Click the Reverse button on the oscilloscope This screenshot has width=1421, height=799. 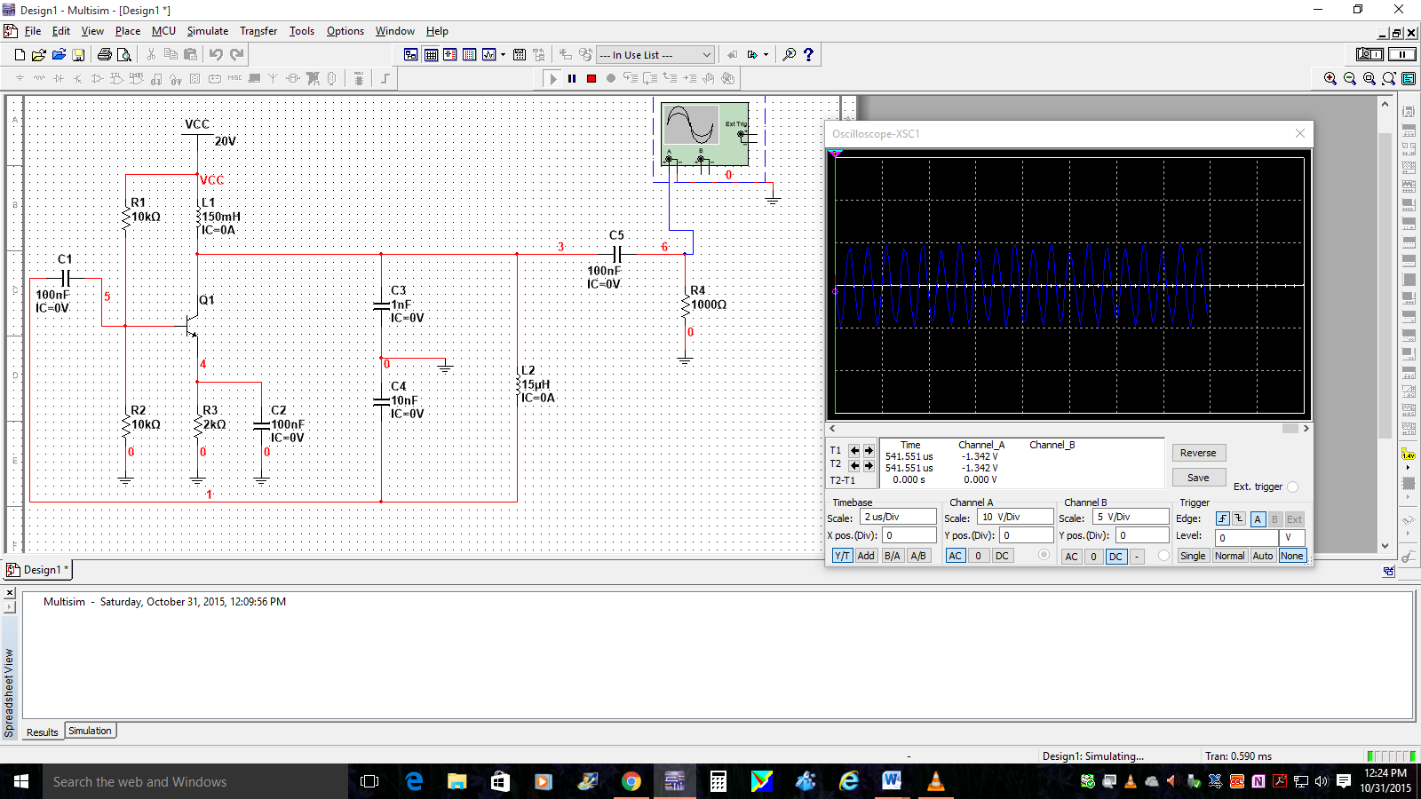click(x=1198, y=453)
